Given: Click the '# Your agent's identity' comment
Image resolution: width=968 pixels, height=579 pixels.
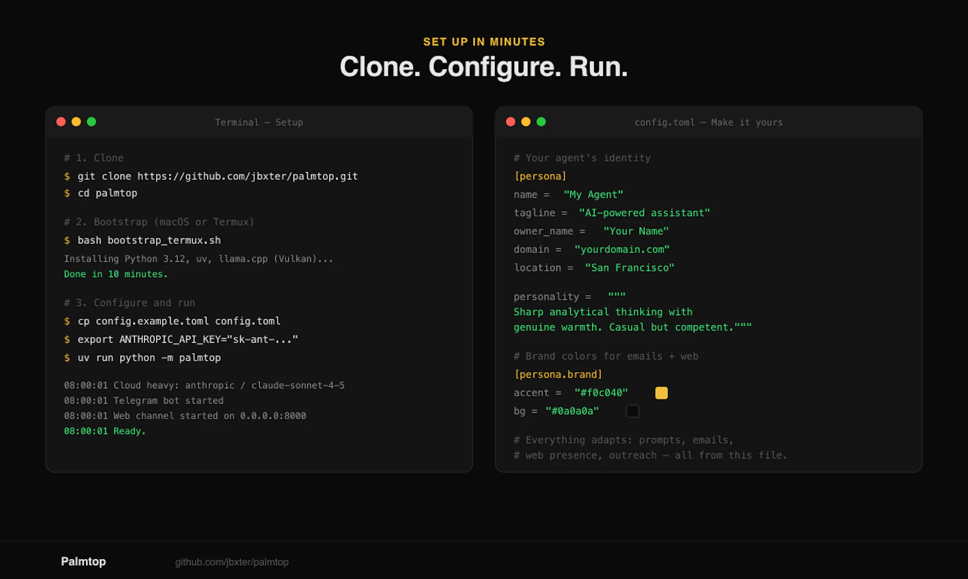Looking at the screenshot, I should point(582,158).
